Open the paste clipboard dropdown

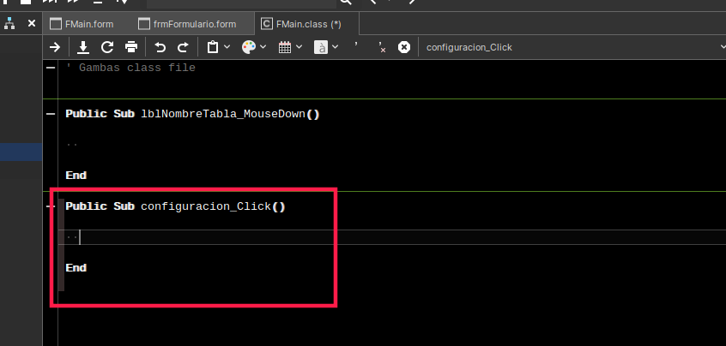click(218, 47)
